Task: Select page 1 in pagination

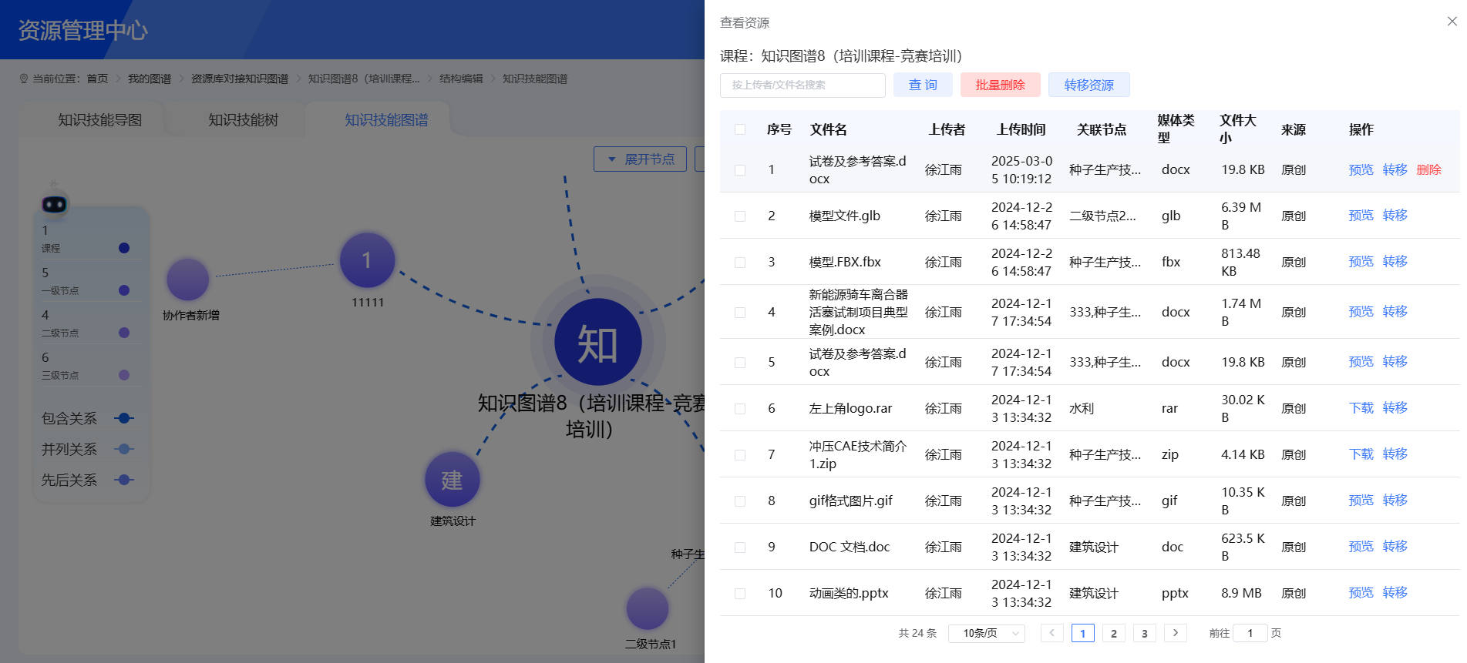Action: coord(1082,633)
